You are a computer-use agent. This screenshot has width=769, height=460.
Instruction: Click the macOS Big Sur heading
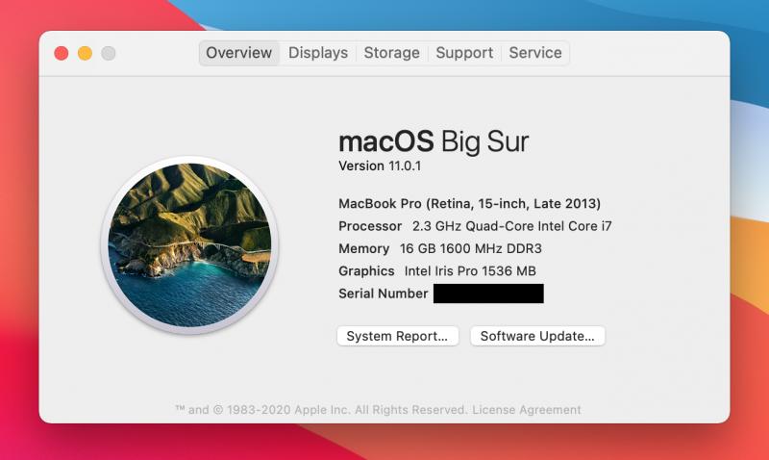434,141
